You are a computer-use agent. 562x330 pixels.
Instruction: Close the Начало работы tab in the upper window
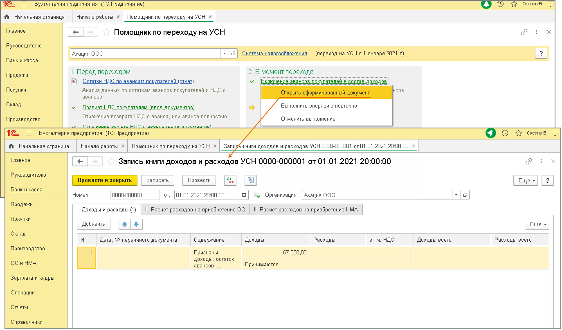click(x=118, y=17)
